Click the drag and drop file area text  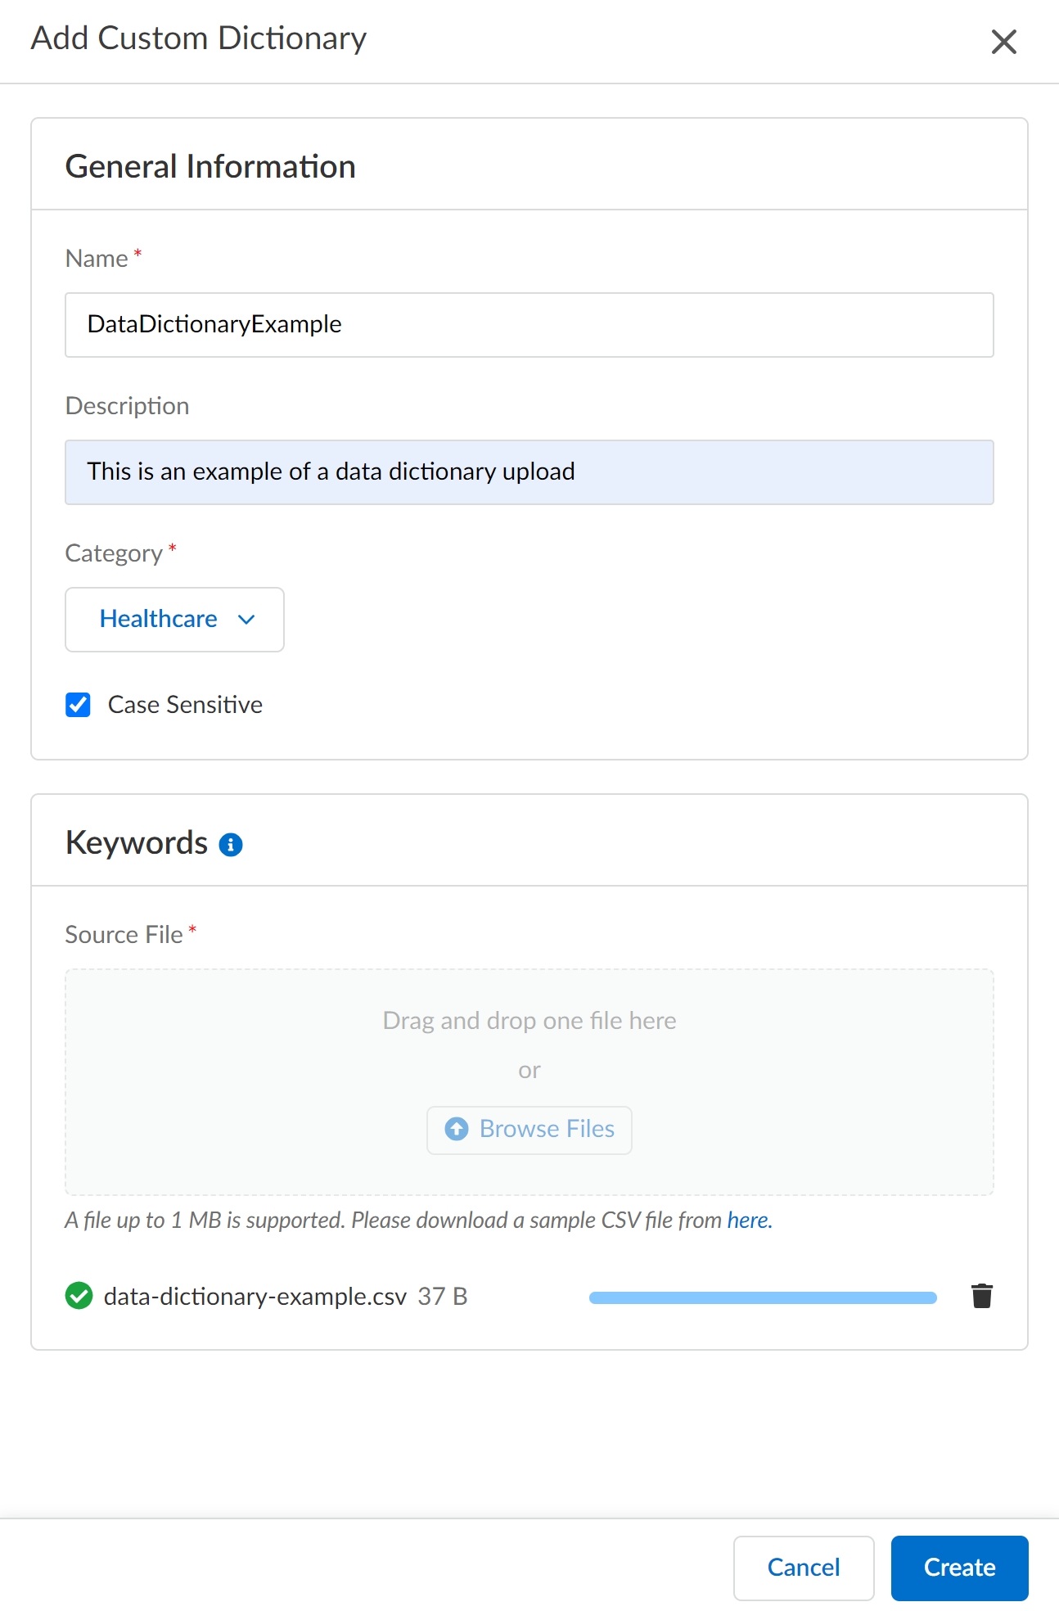529,1021
